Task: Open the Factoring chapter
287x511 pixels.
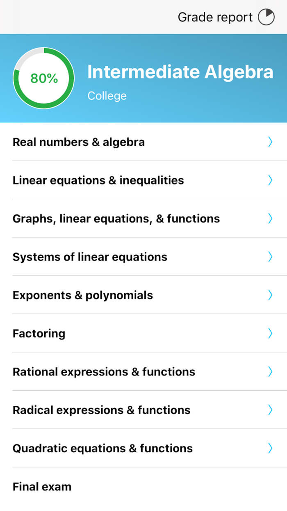Action: coord(39,333)
